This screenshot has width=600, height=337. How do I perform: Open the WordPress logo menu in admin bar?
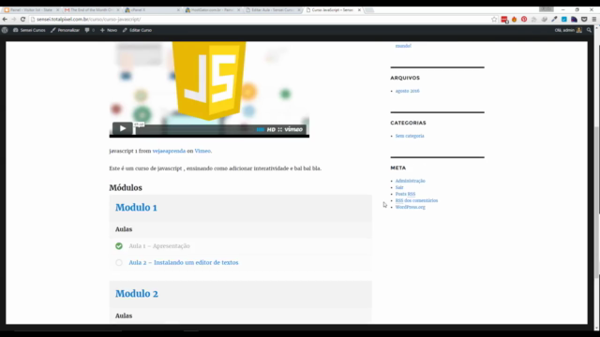coord(5,30)
